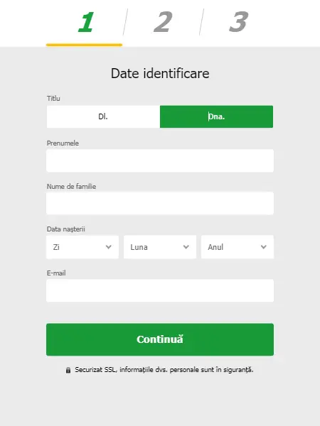Click the Anul dropdown chevron arrow

click(x=263, y=247)
